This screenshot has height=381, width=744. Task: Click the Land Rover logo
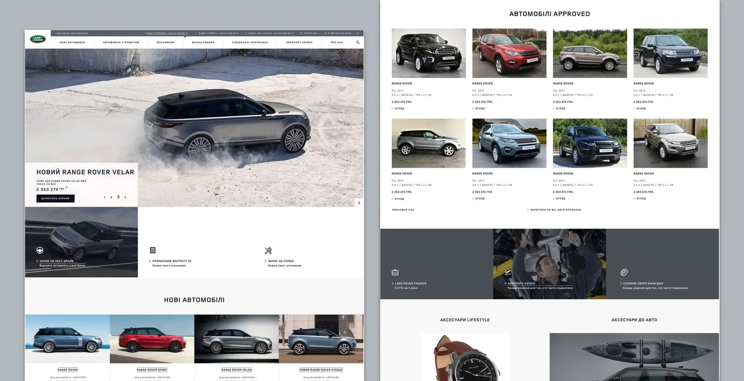[x=38, y=39]
